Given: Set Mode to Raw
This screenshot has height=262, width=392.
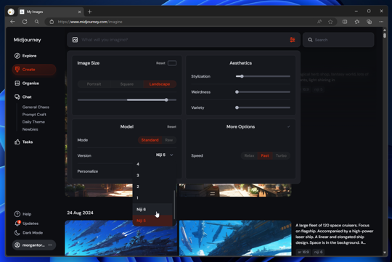Looking at the screenshot, I should pyautogui.click(x=169, y=140).
